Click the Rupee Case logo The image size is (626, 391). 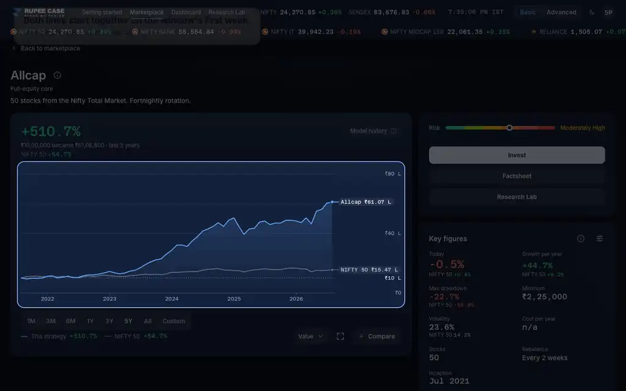39,12
